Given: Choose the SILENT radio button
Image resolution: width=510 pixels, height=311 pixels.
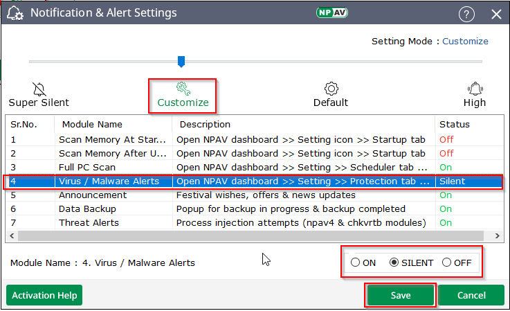Looking at the screenshot, I should (395, 263).
